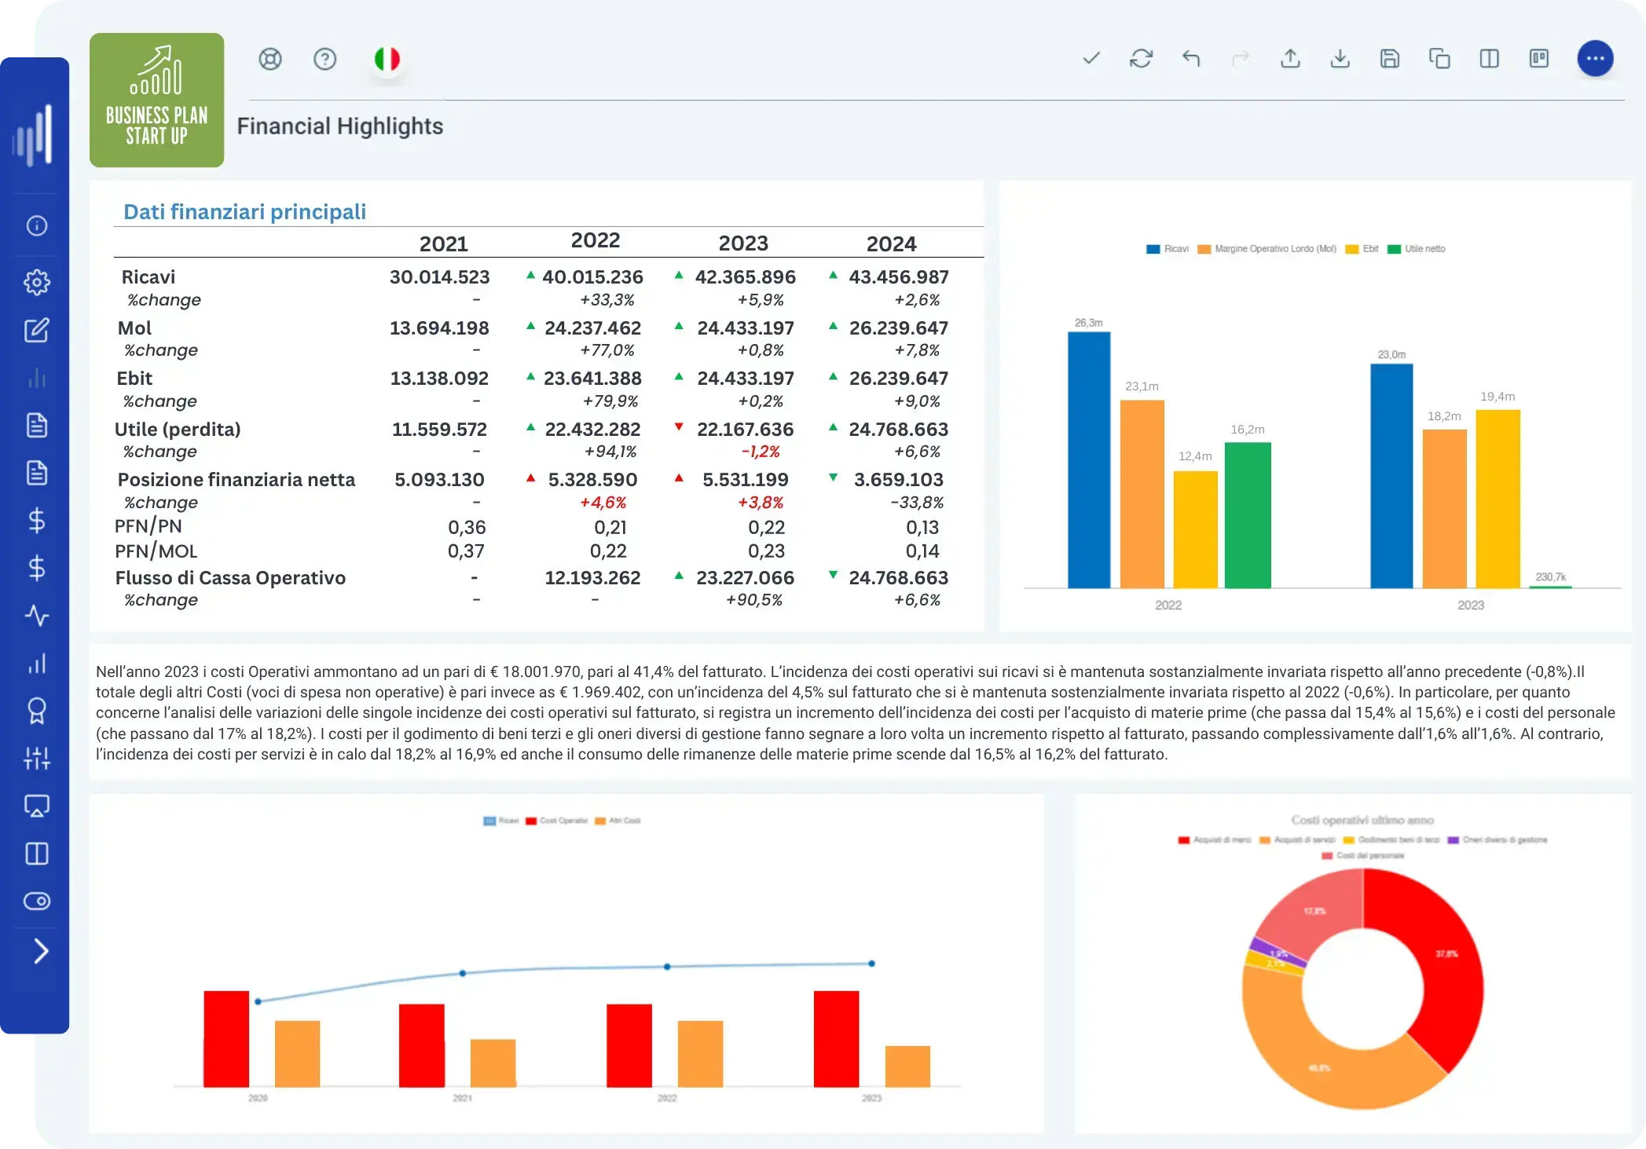Click the Dati finanziari principali heading
Viewport: 1646px width, 1149px height.
[244, 211]
